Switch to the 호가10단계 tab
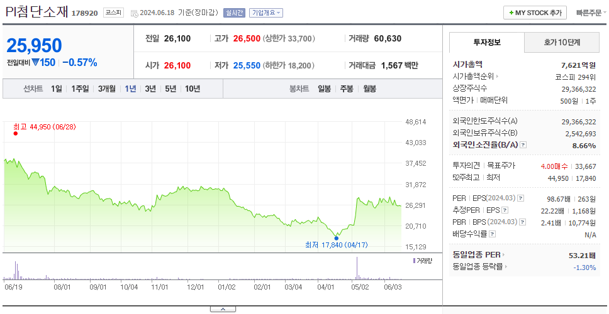This screenshot has height=314, width=609. click(562, 42)
